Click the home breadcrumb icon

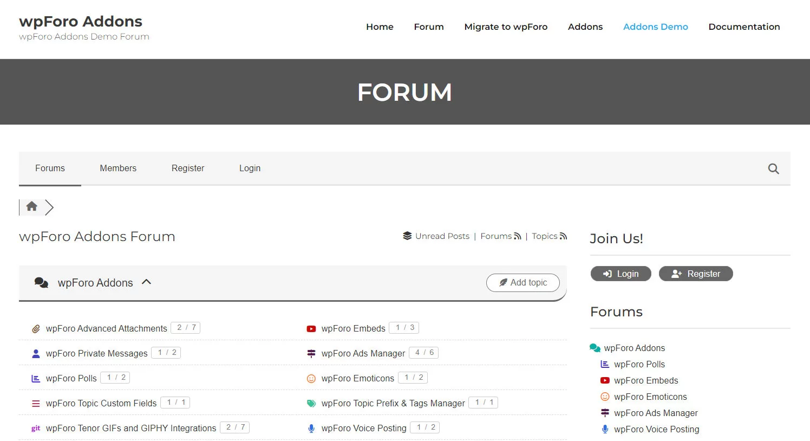(32, 206)
